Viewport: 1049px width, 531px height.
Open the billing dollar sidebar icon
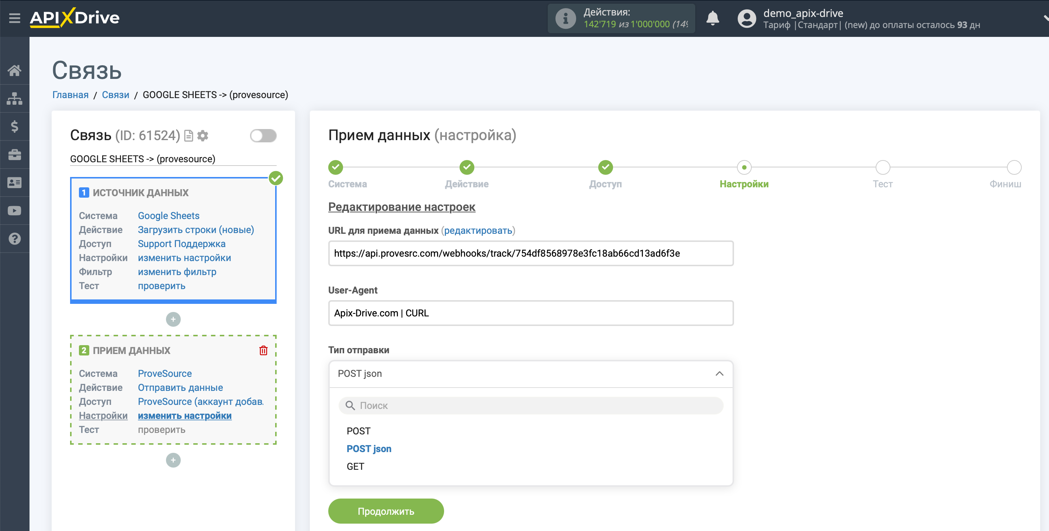click(15, 126)
